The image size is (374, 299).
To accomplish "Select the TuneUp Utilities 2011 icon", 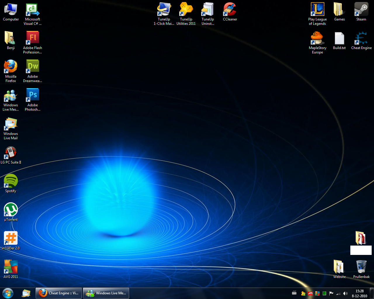I will tap(186, 10).
